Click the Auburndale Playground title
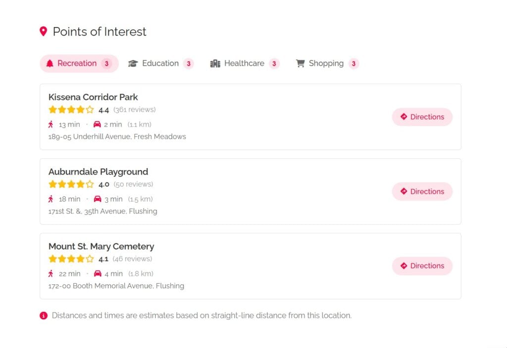 click(x=98, y=172)
